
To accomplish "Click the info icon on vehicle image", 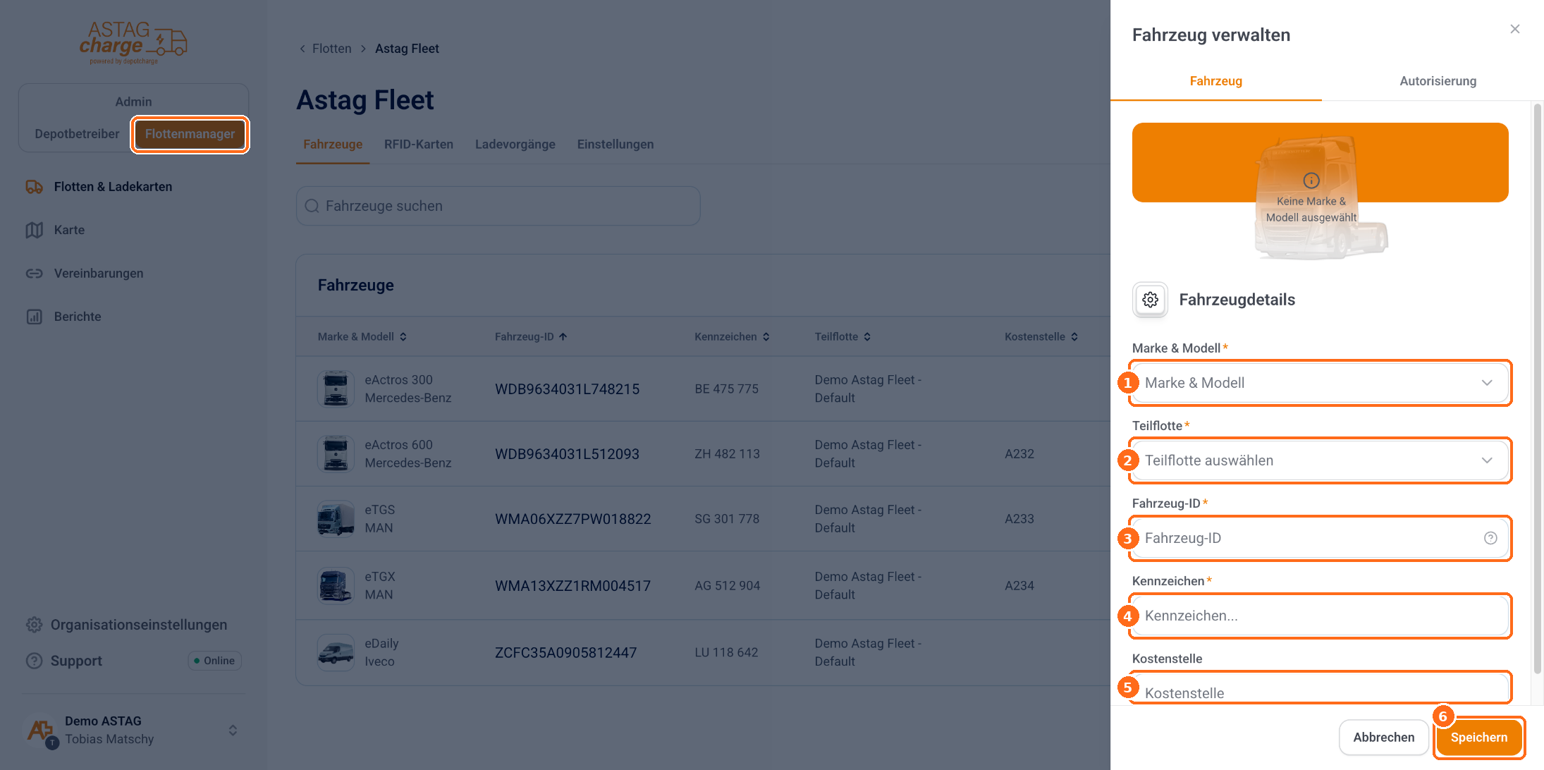I will tap(1311, 181).
